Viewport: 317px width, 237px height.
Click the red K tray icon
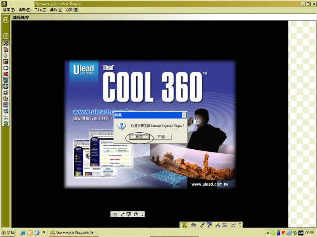(284, 233)
